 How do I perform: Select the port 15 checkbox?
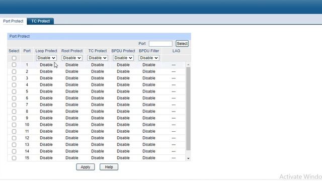(14, 158)
